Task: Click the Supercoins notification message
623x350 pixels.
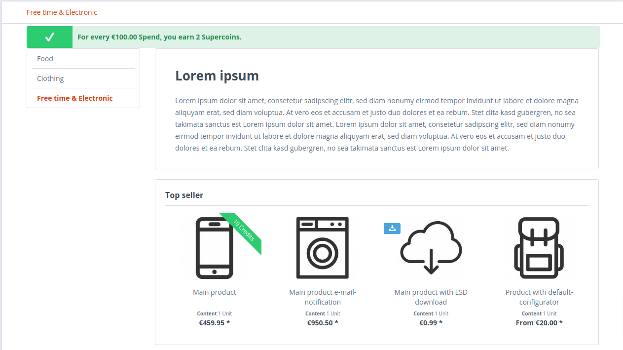Action: click(159, 37)
